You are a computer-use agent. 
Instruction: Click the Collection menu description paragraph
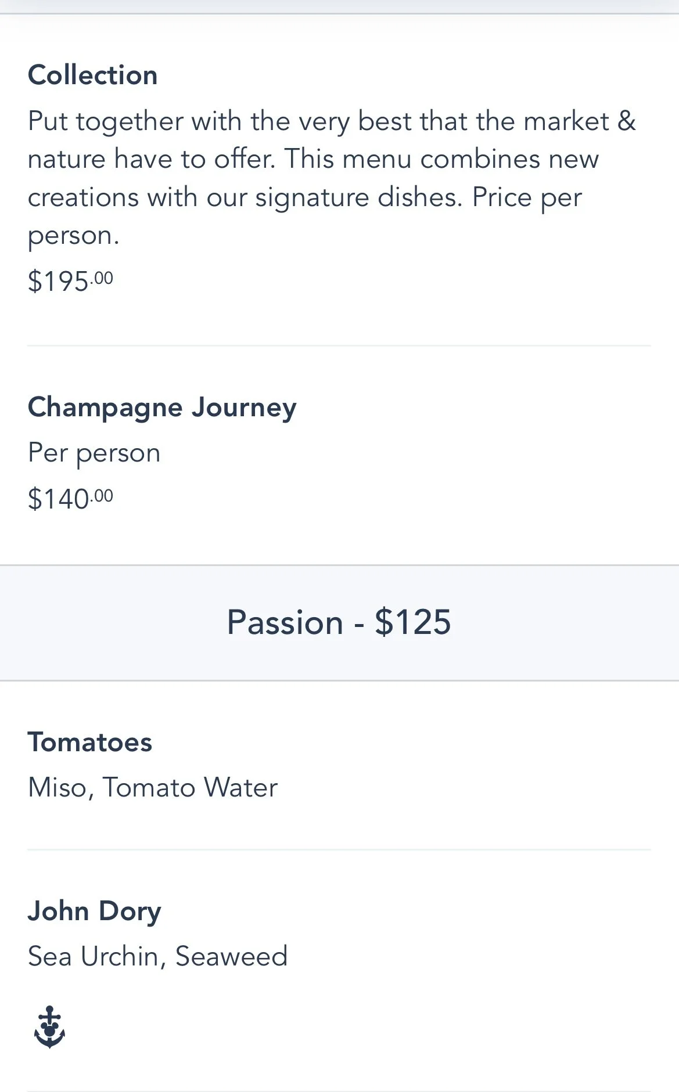click(x=332, y=178)
